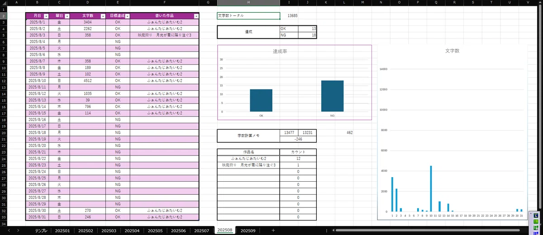Select the 文字数 chart title

(452, 51)
